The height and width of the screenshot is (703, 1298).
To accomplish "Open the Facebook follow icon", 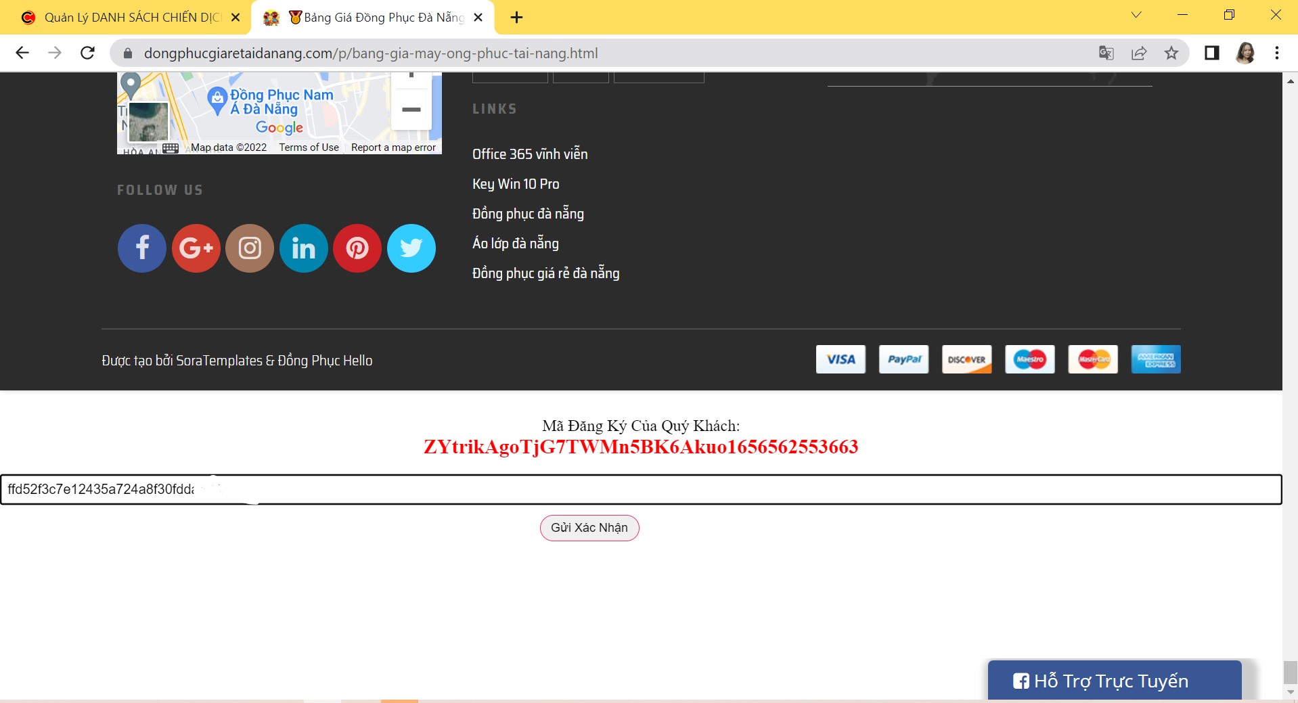I will tap(142, 248).
